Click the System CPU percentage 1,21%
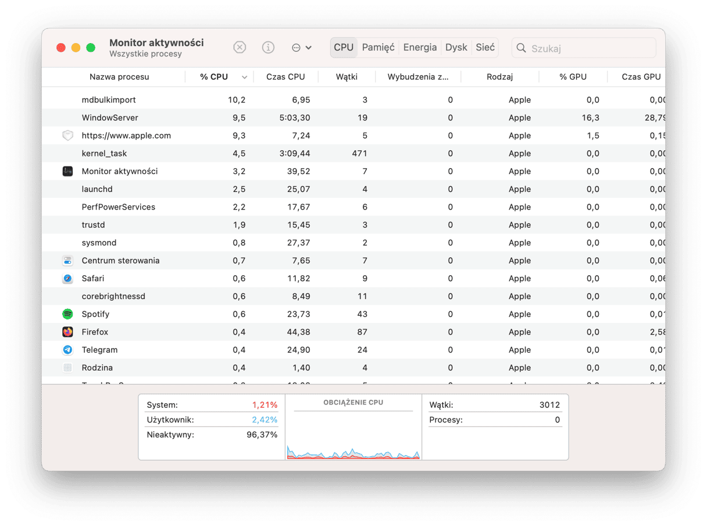Screen dimensions: 707x526 (265, 405)
